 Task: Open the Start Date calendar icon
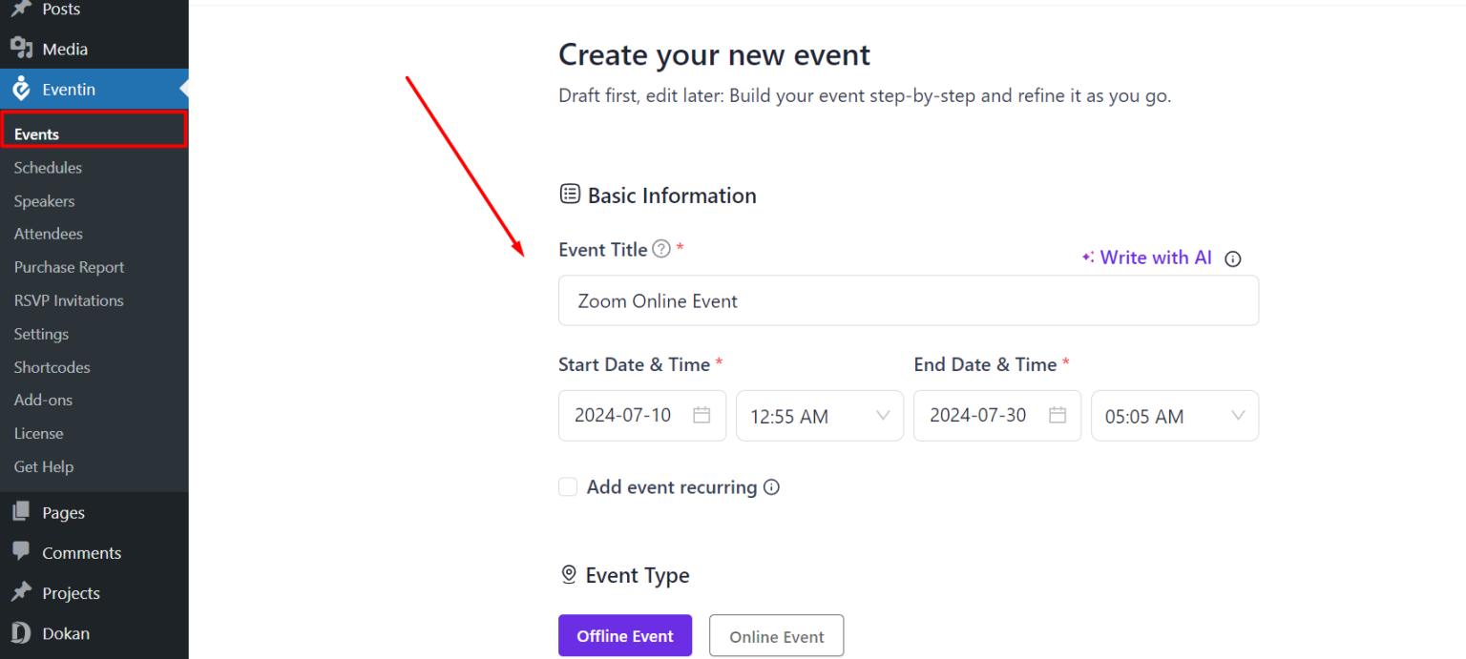click(702, 416)
